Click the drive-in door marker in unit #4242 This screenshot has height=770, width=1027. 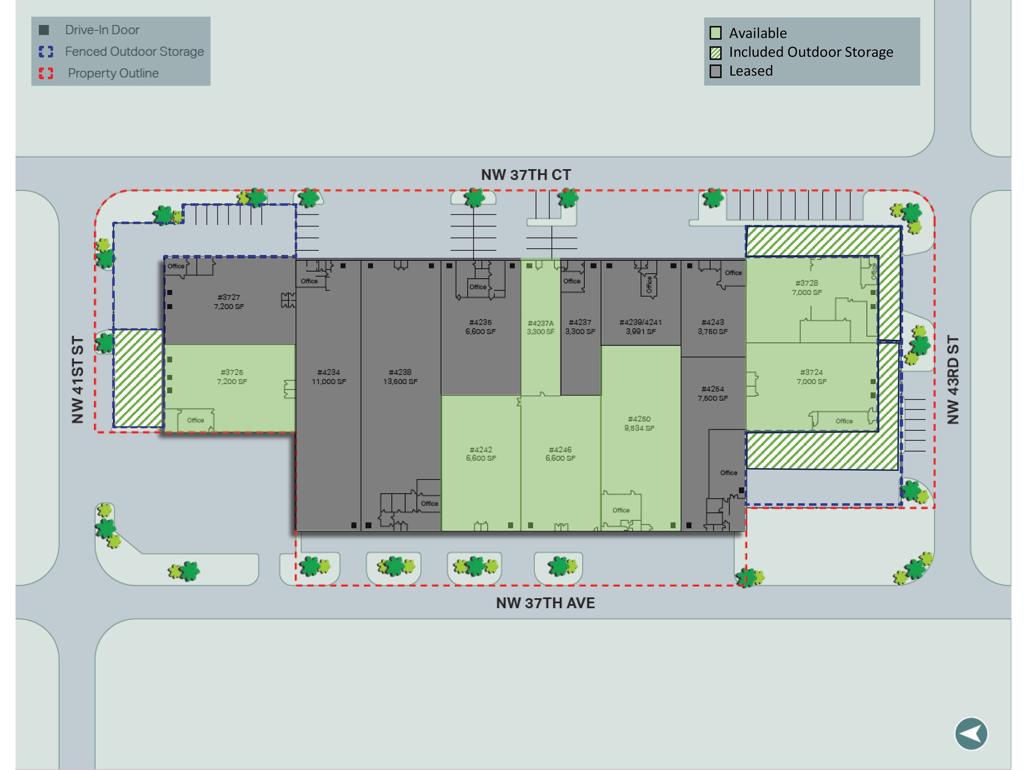click(510, 525)
